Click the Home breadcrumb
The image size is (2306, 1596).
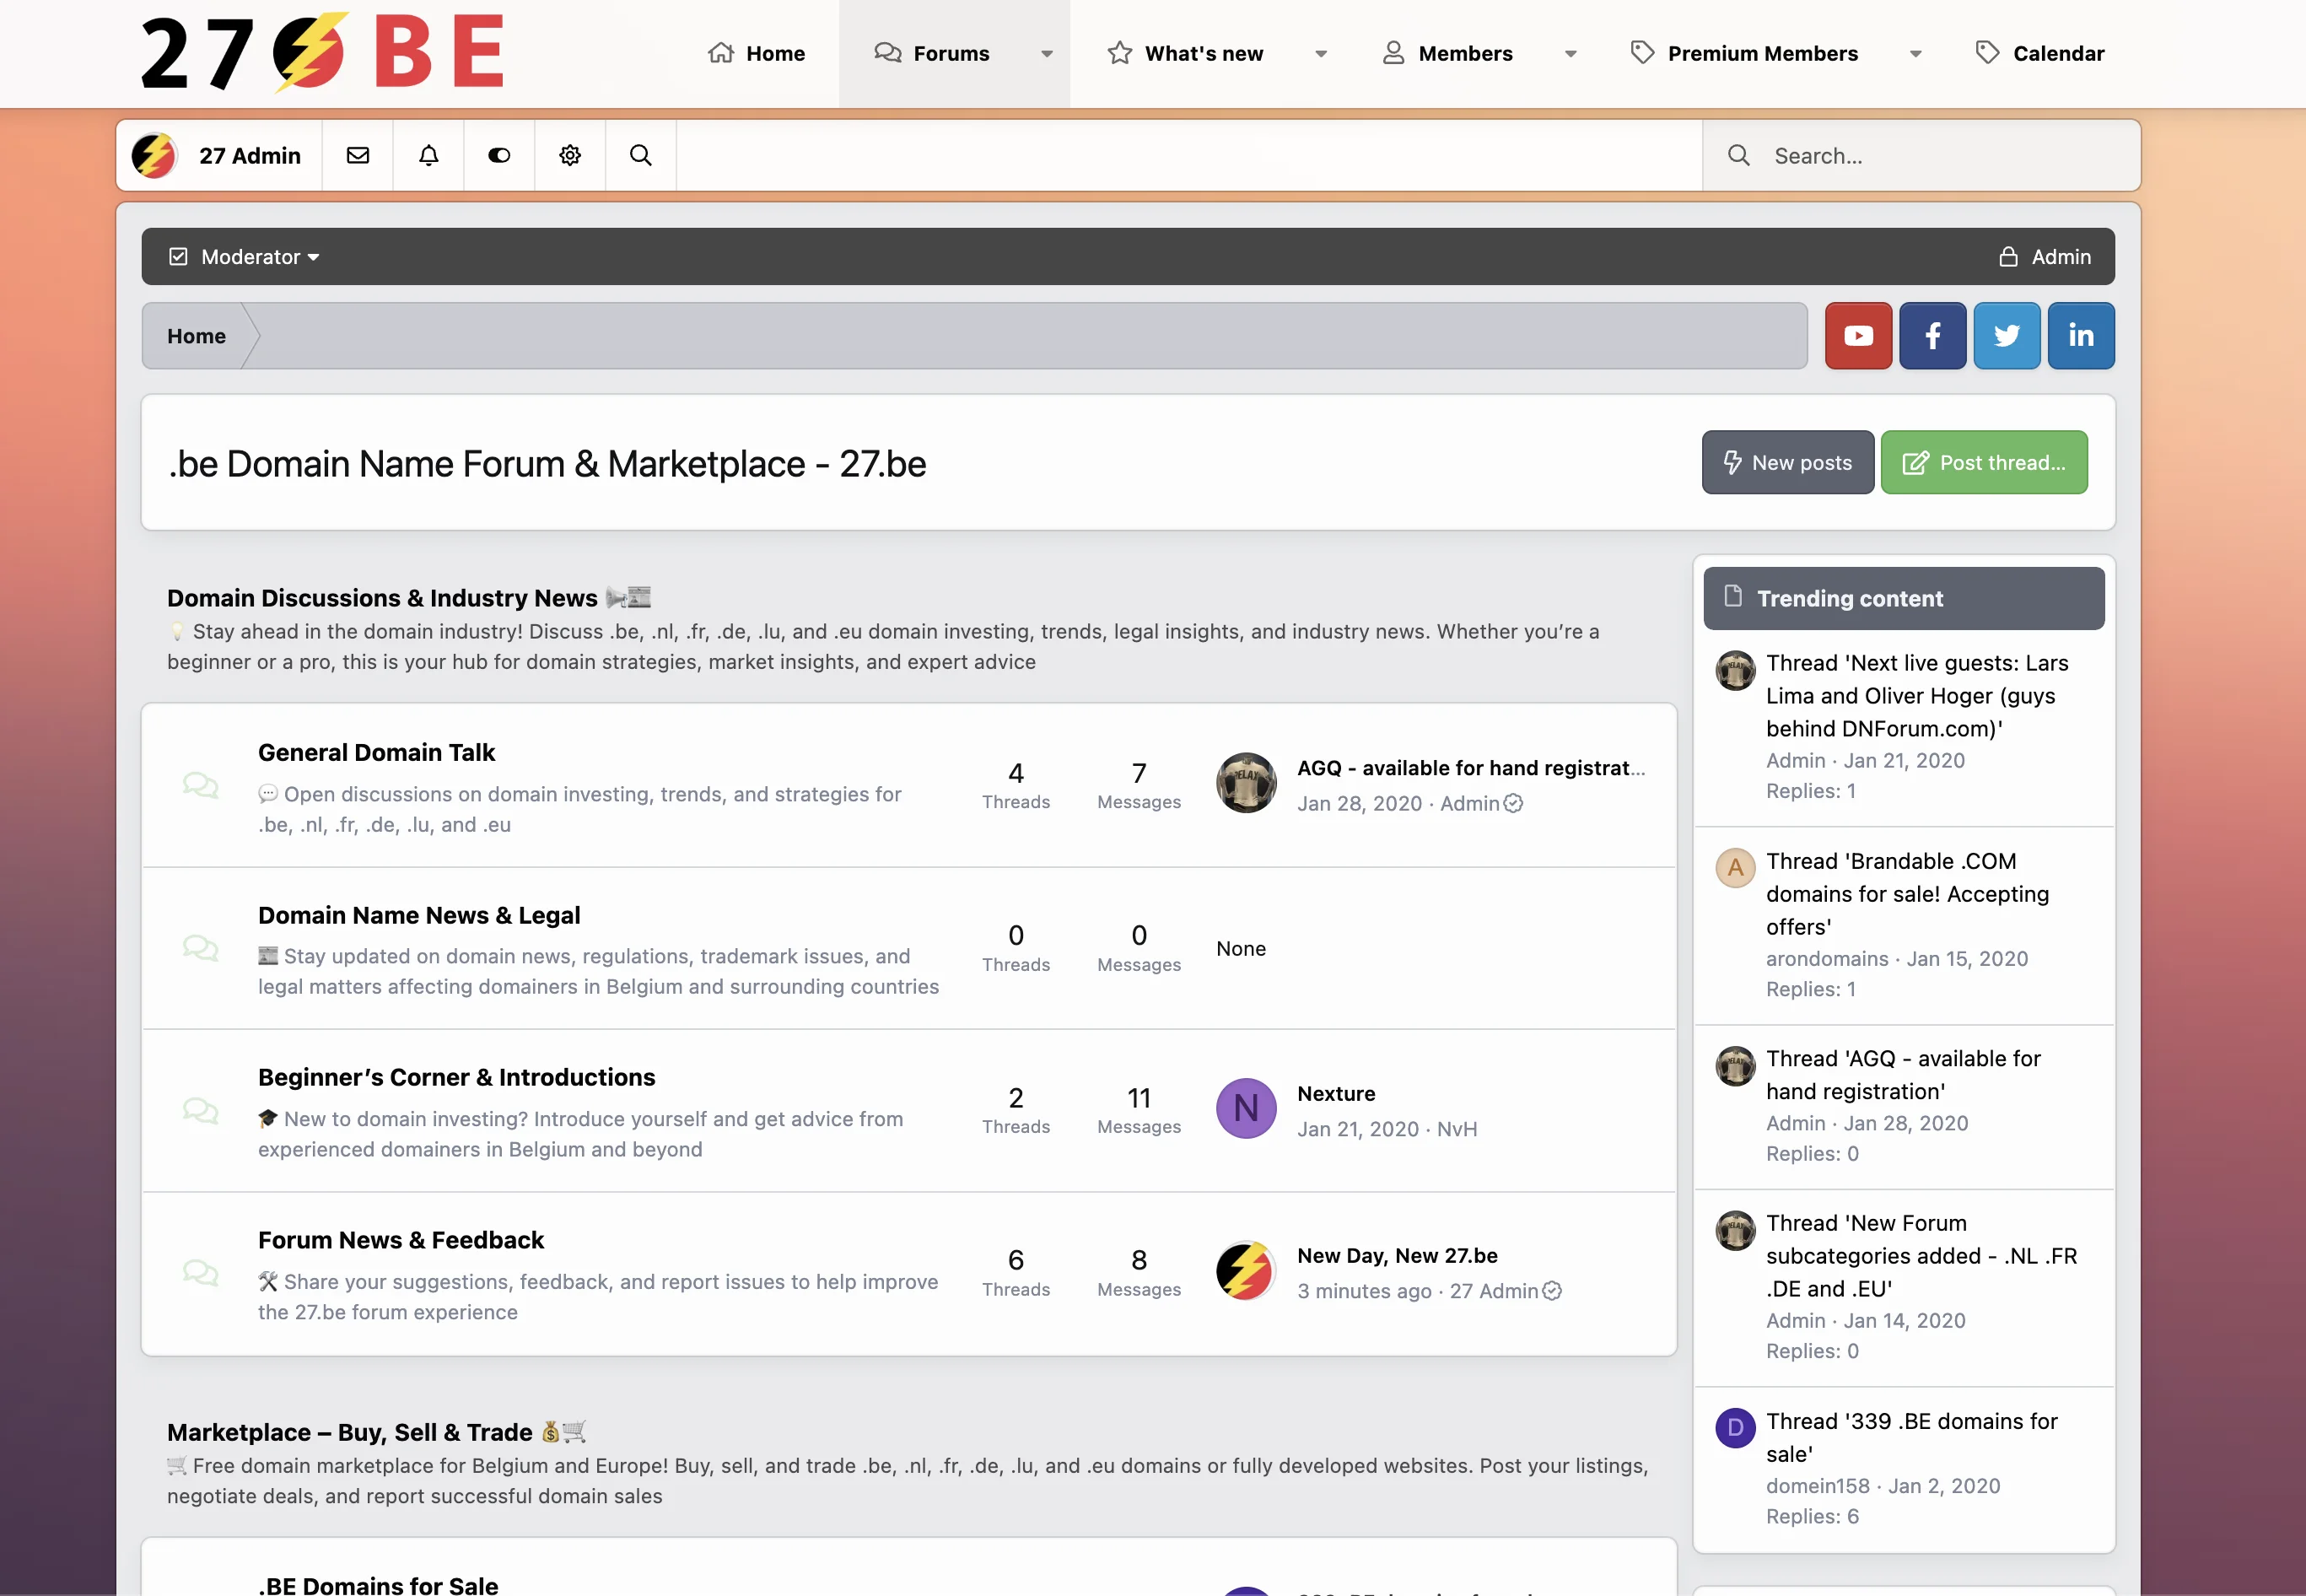tap(196, 336)
